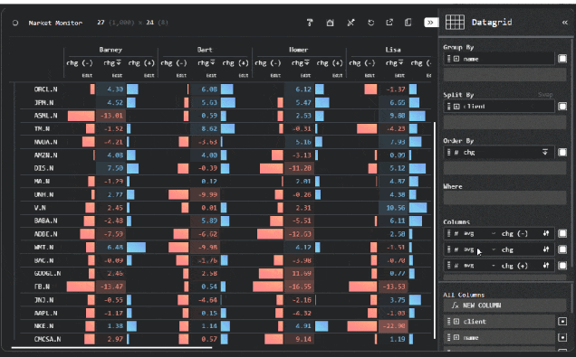This screenshot has width=576, height=357.
Task: Grab the drag handle of Order By chg
Action: tap(448, 152)
